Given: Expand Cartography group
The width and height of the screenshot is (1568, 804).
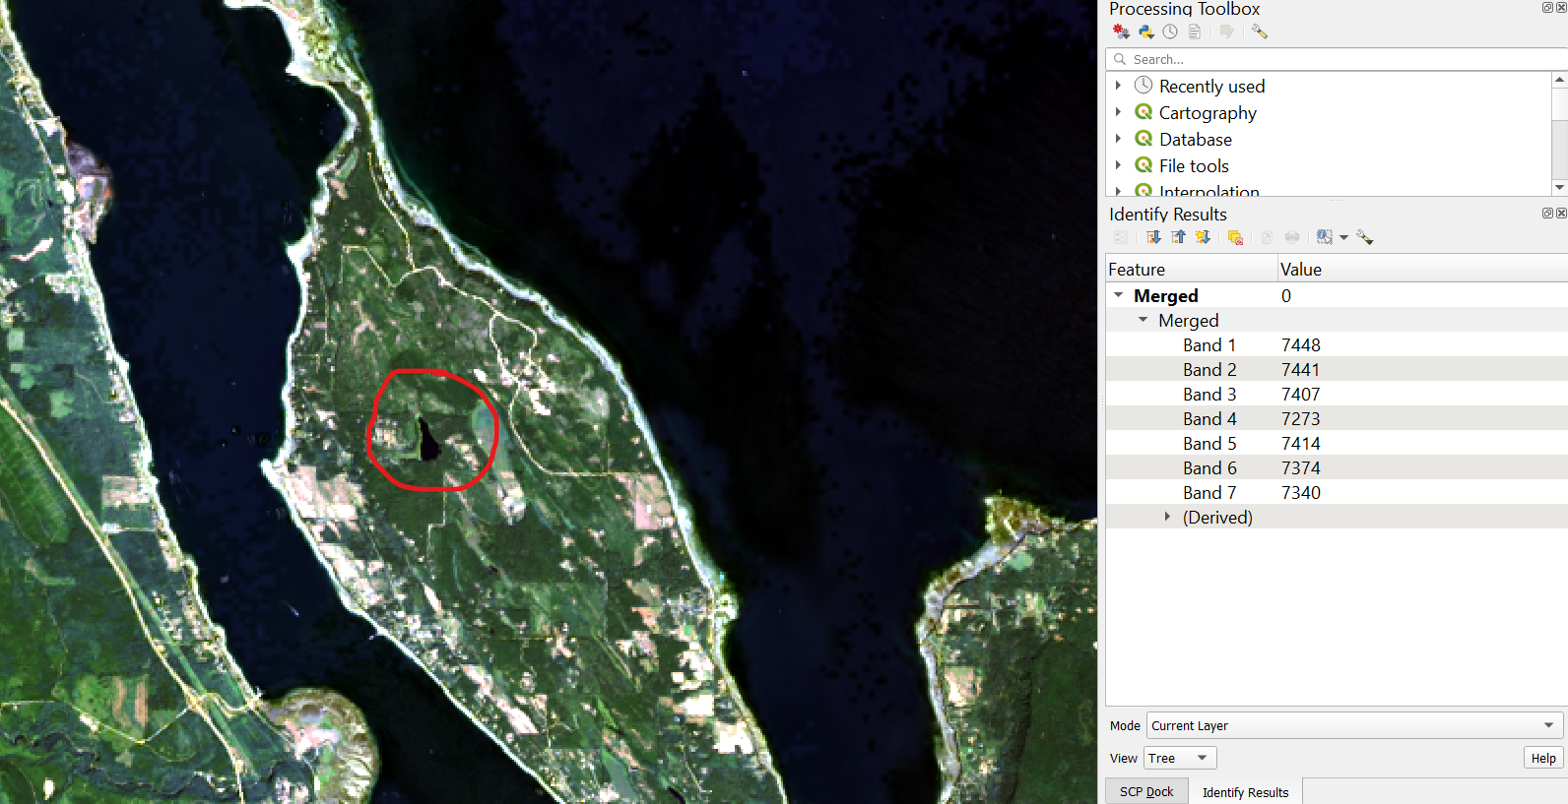Looking at the screenshot, I should (x=1118, y=112).
